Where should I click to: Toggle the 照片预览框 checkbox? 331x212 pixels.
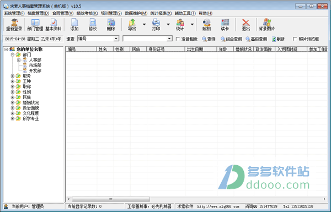[295, 39]
